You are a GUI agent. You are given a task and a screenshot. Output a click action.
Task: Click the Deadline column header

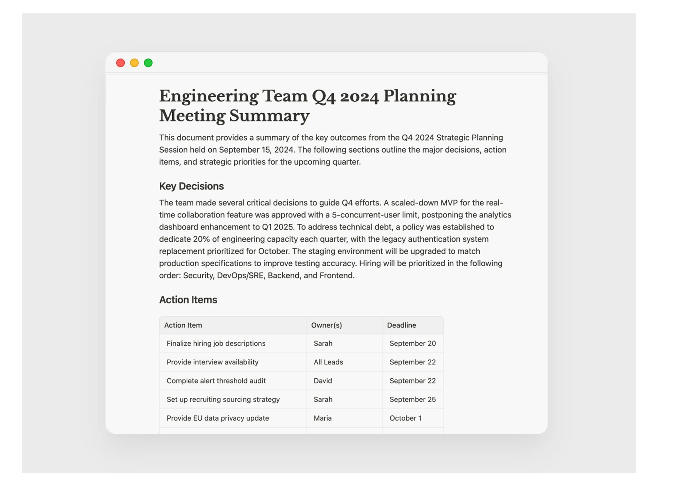[401, 325]
